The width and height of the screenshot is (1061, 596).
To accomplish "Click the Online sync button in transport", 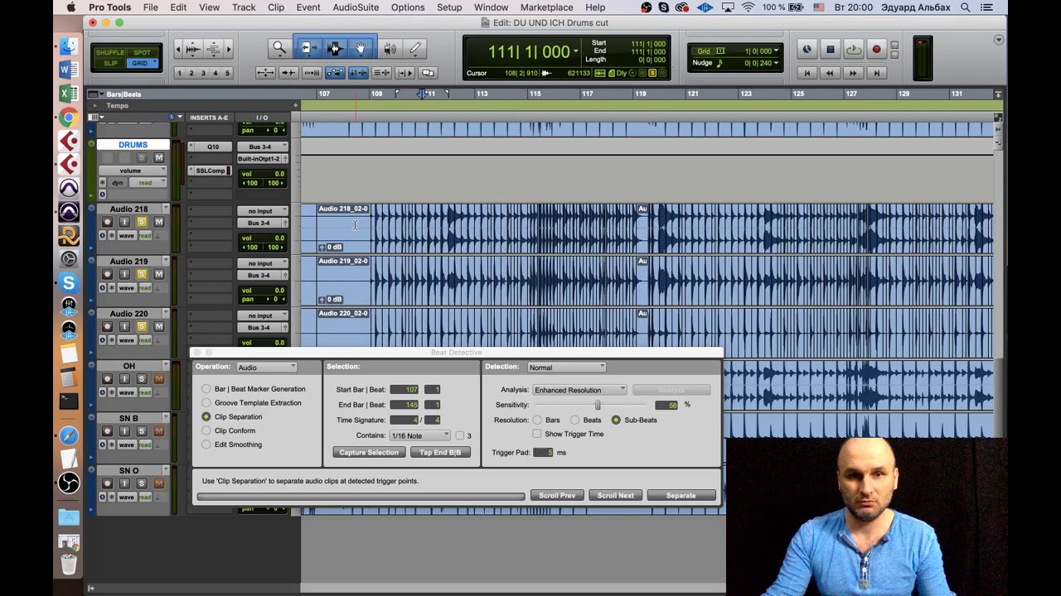I will click(x=807, y=50).
